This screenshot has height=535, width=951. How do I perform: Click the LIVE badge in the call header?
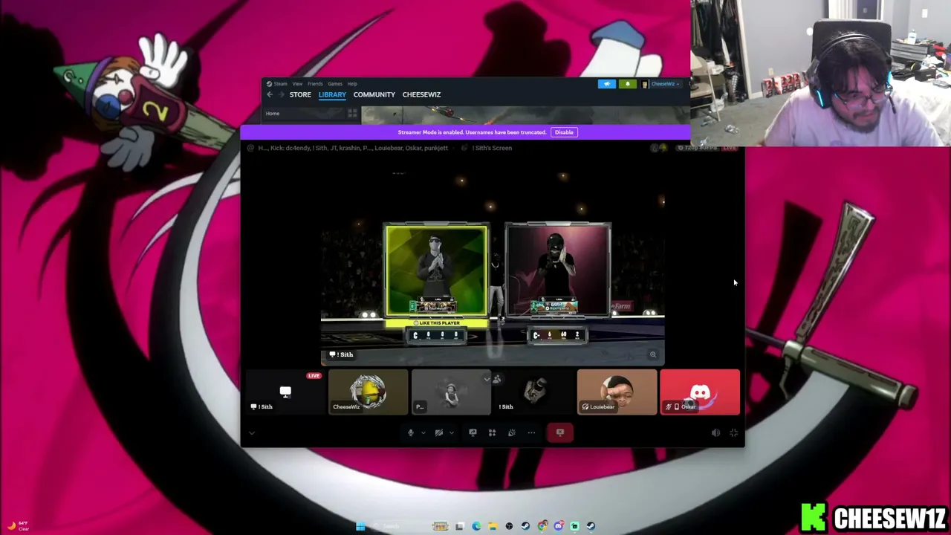[730, 148]
